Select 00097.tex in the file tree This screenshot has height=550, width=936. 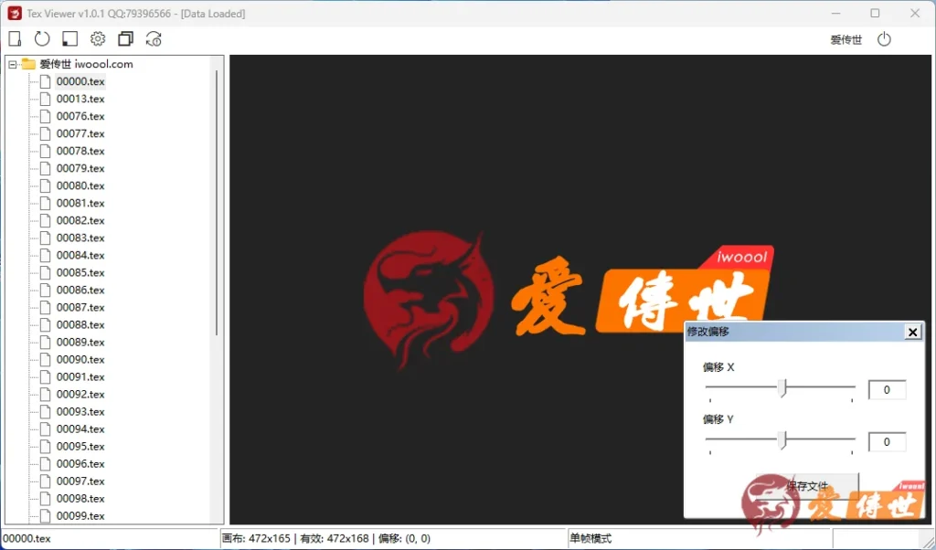point(80,481)
